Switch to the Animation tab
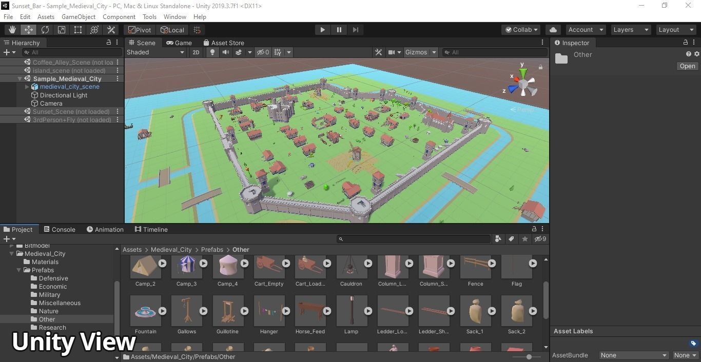Screen dimensions: 701x362 [x=105, y=230]
